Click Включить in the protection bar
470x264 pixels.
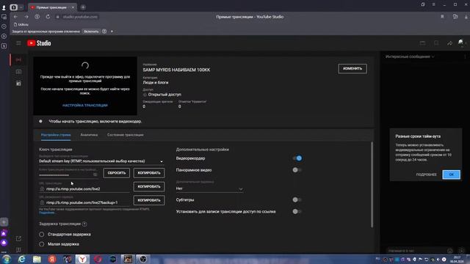(x=91, y=31)
